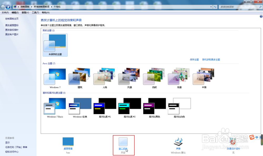Open 更改帐户图片 link

[12, 34]
